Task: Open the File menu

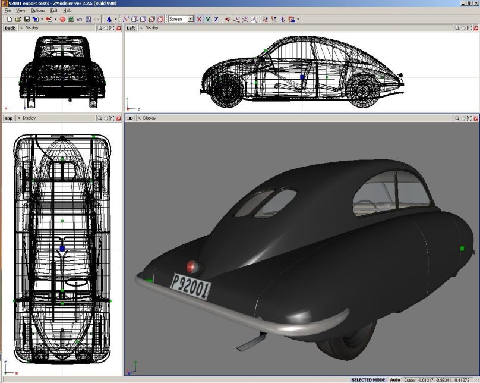Action: 8,11
